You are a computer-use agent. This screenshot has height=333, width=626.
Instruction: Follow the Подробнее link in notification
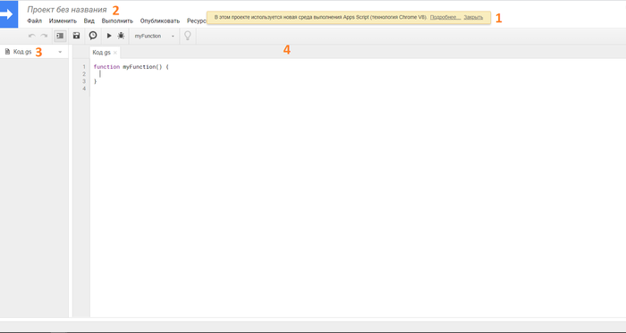[x=445, y=18]
